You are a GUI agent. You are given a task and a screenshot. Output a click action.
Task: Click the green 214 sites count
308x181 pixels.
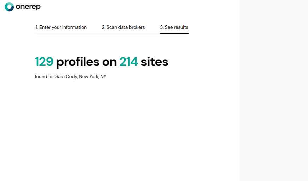pyautogui.click(x=129, y=62)
